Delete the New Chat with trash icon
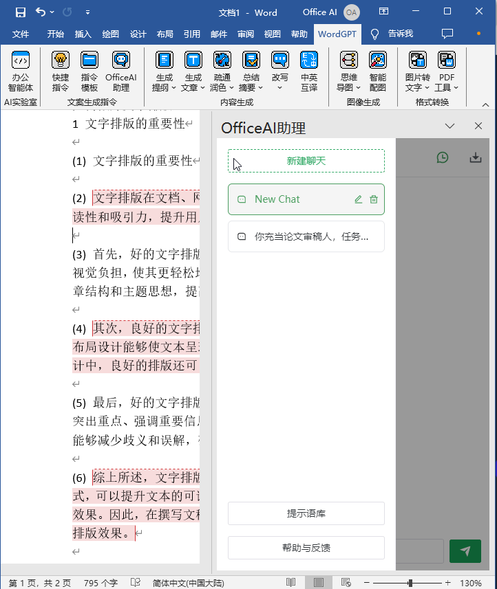 pyautogui.click(x=374, y=199)
